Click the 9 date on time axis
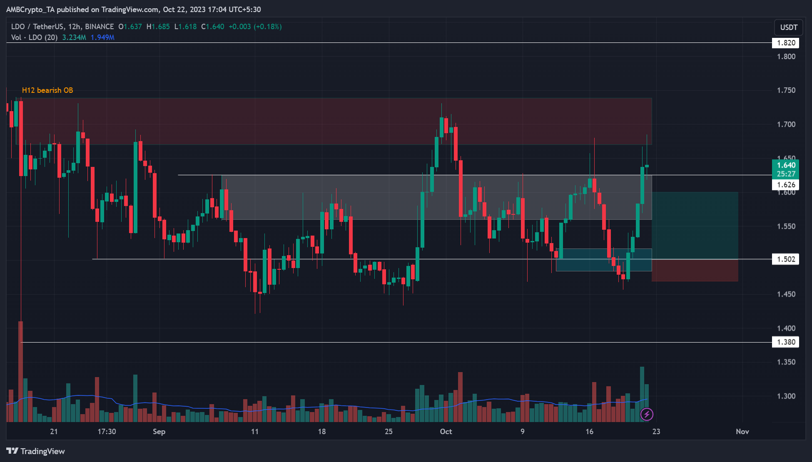The image size is (812, 462). tap(523, 432)
